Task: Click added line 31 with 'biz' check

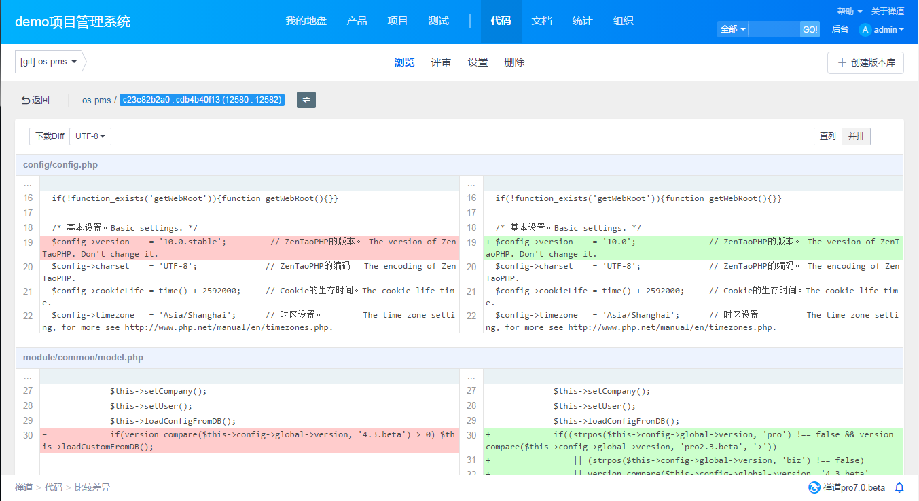Action: pyautogui.click(x=693, y=460)
